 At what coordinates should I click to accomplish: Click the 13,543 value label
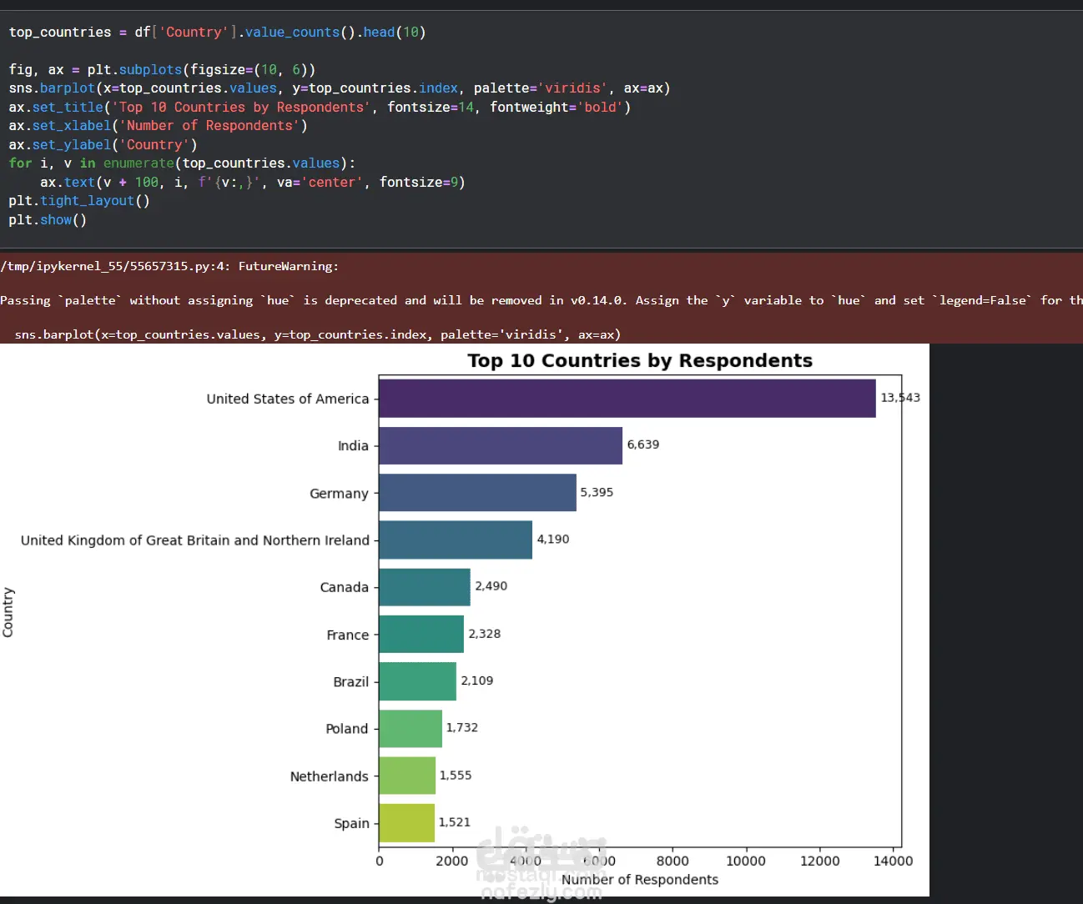tap(900, 398)
